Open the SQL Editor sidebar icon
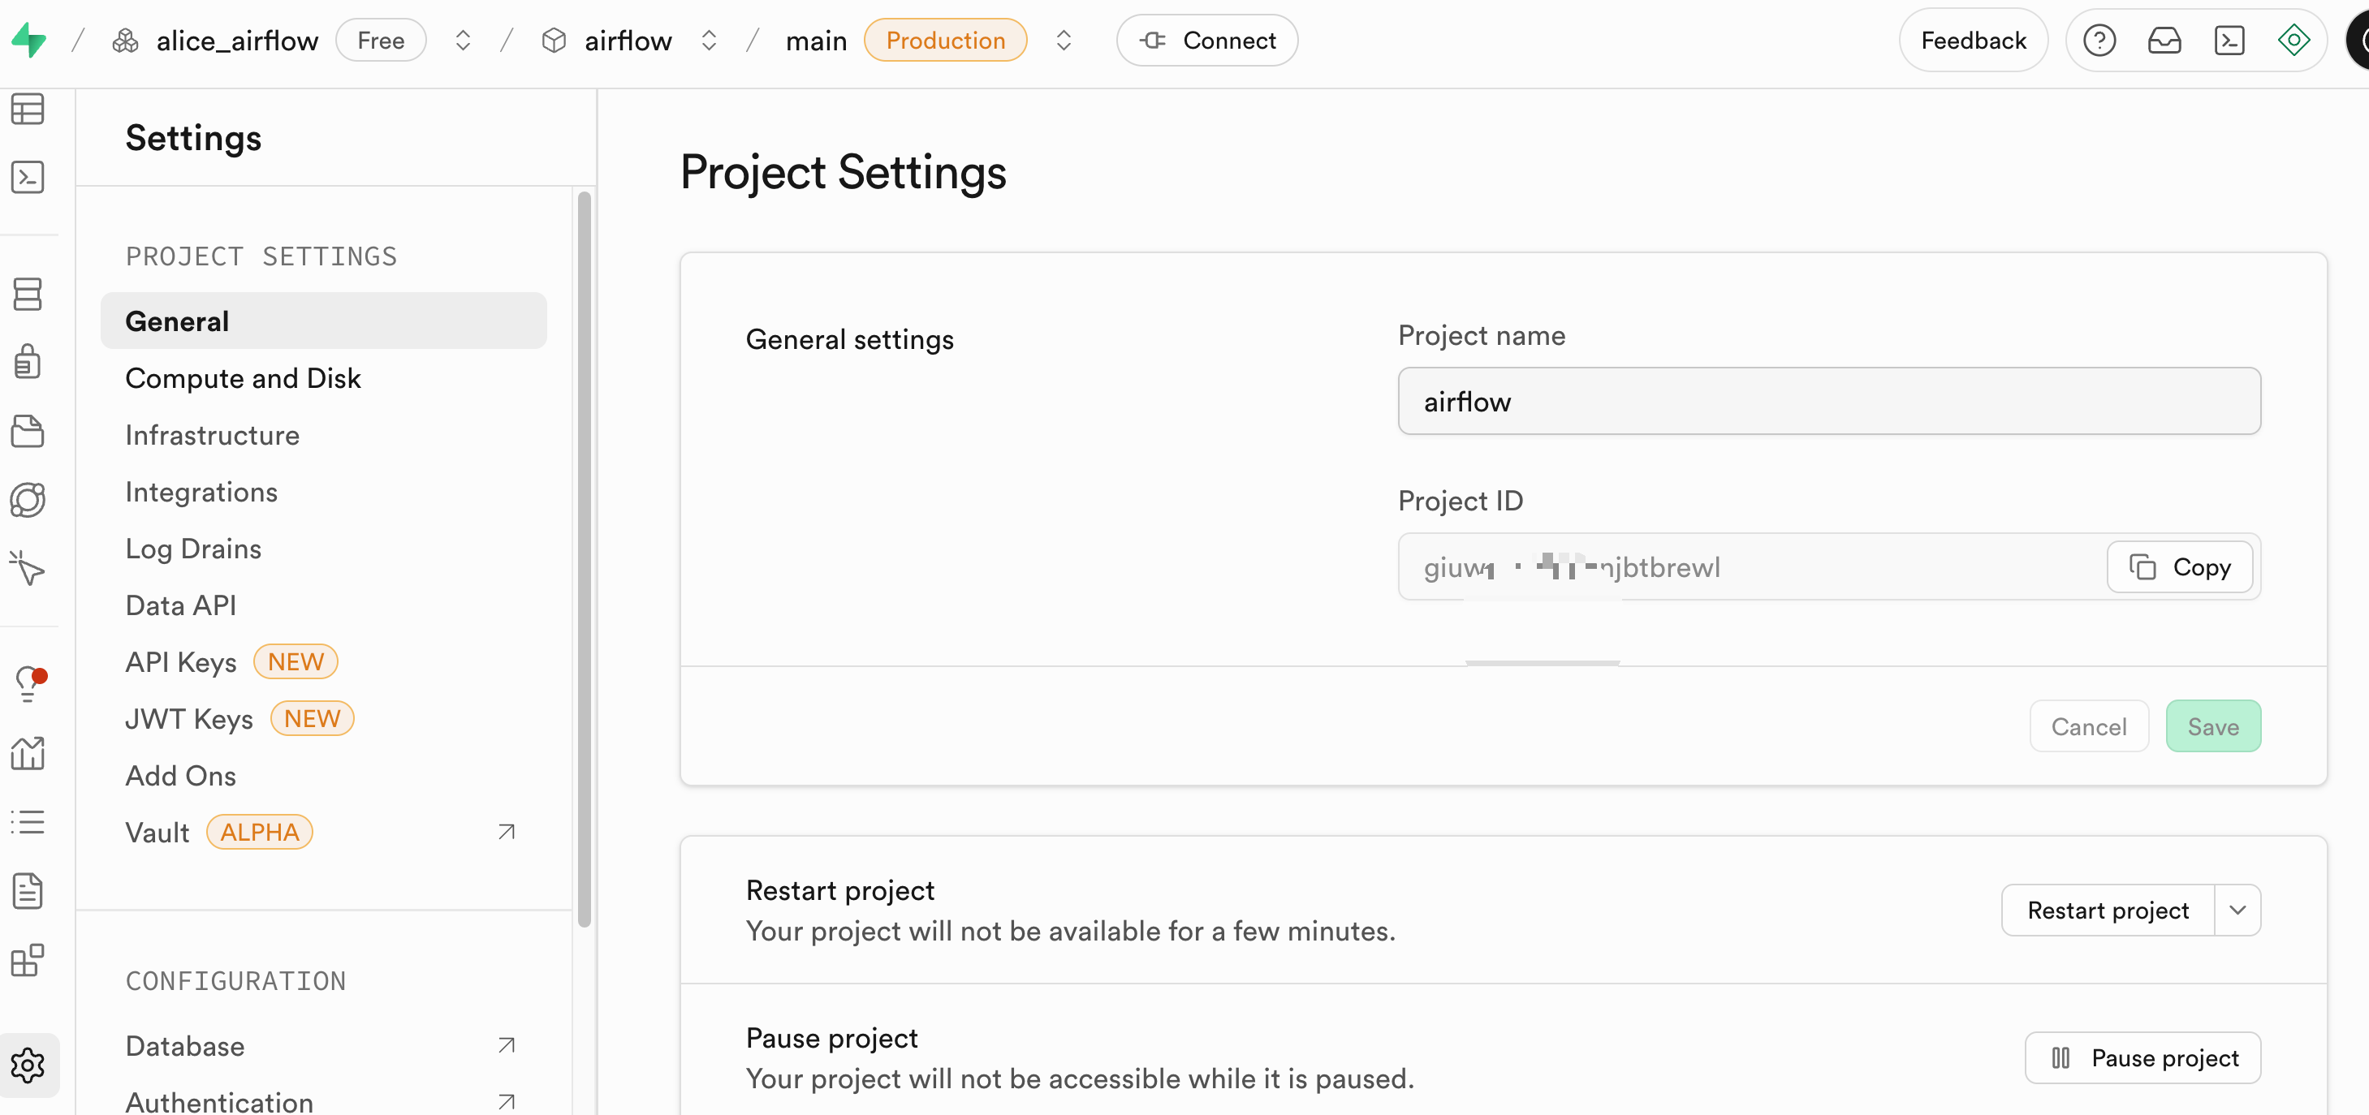This screenshot has height=1115, width=2369. coord(28,178)
